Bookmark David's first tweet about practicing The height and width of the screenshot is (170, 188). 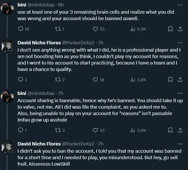[x=170, y=79]
